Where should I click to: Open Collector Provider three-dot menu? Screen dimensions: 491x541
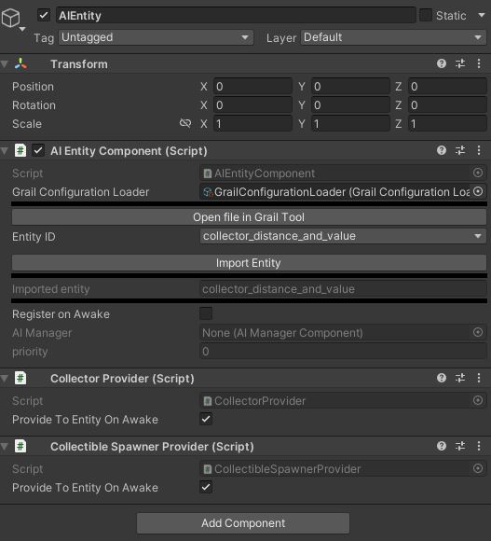pos(479,378)
